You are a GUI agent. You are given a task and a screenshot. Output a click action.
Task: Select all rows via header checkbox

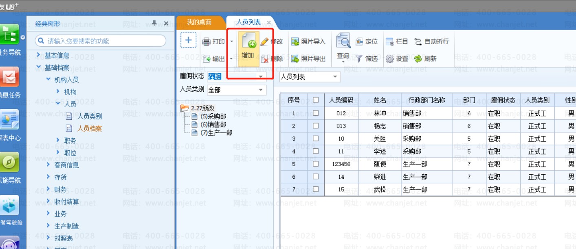click(x=316, y=100)
